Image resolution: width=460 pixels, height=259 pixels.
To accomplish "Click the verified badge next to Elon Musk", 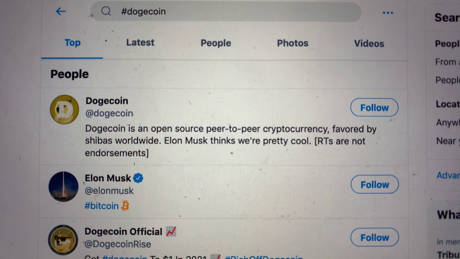I will [138, 178].
